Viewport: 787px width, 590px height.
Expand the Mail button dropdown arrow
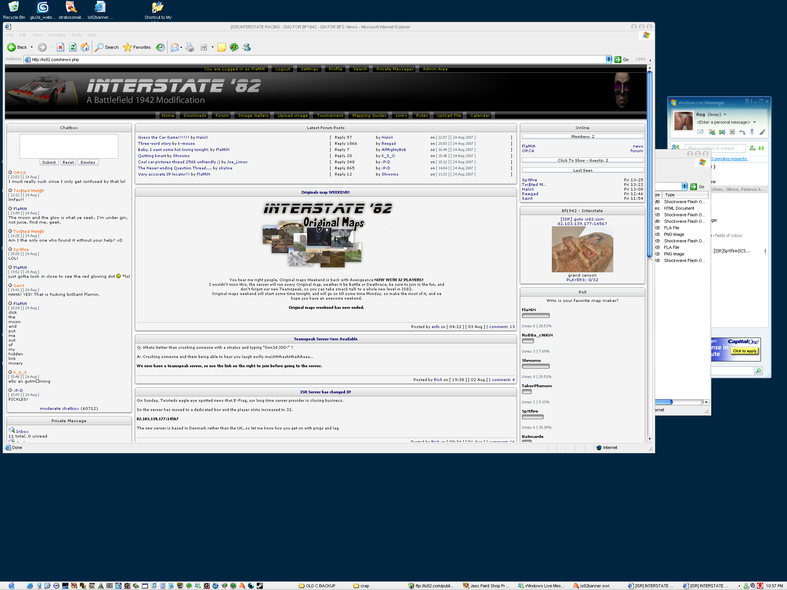[181, 47]
